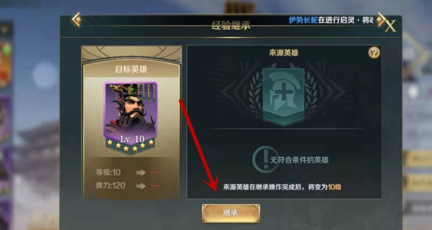
Task: Click the golden back arrow at top-left
Action: tap(76, 19)
